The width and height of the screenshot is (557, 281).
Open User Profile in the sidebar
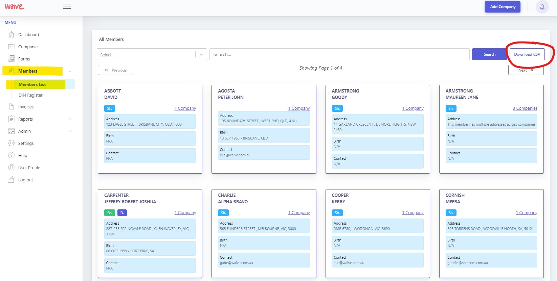tap(29, 168)
